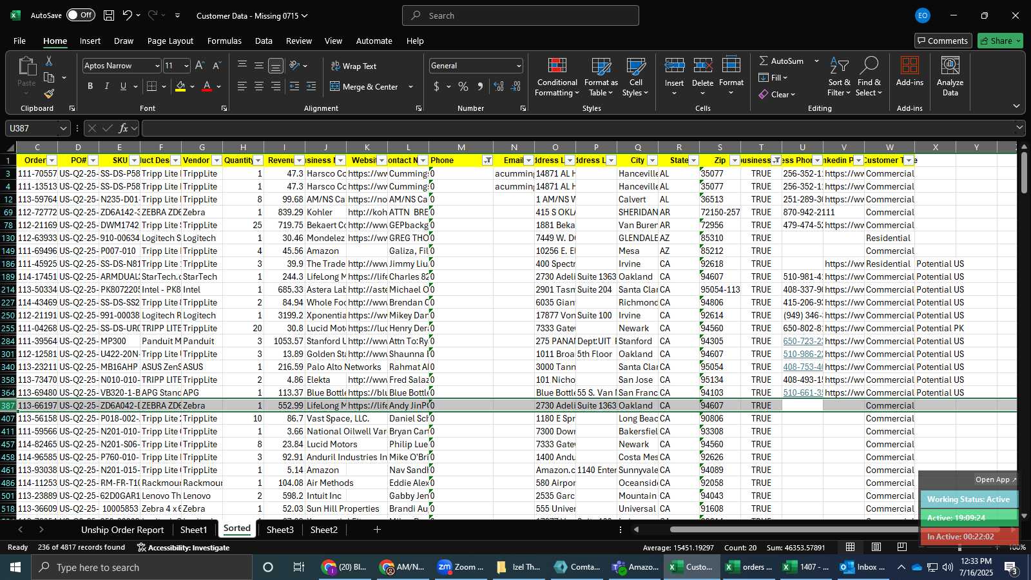
Task: Toggle the Merge & Center button
Action: 364,86
